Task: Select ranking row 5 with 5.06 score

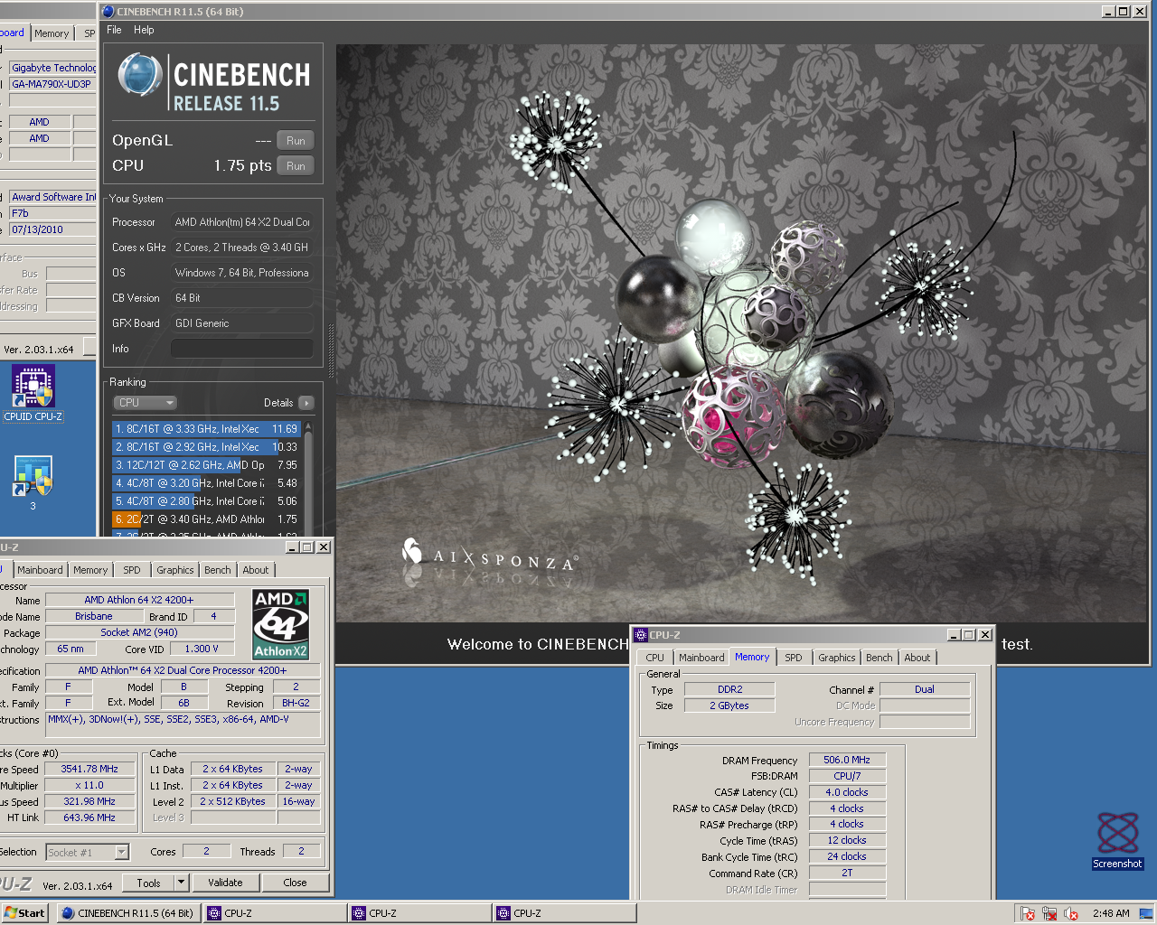Action: tap(206, 501)
